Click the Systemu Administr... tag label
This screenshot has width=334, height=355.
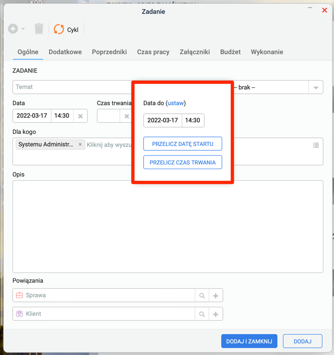[46, 144]
